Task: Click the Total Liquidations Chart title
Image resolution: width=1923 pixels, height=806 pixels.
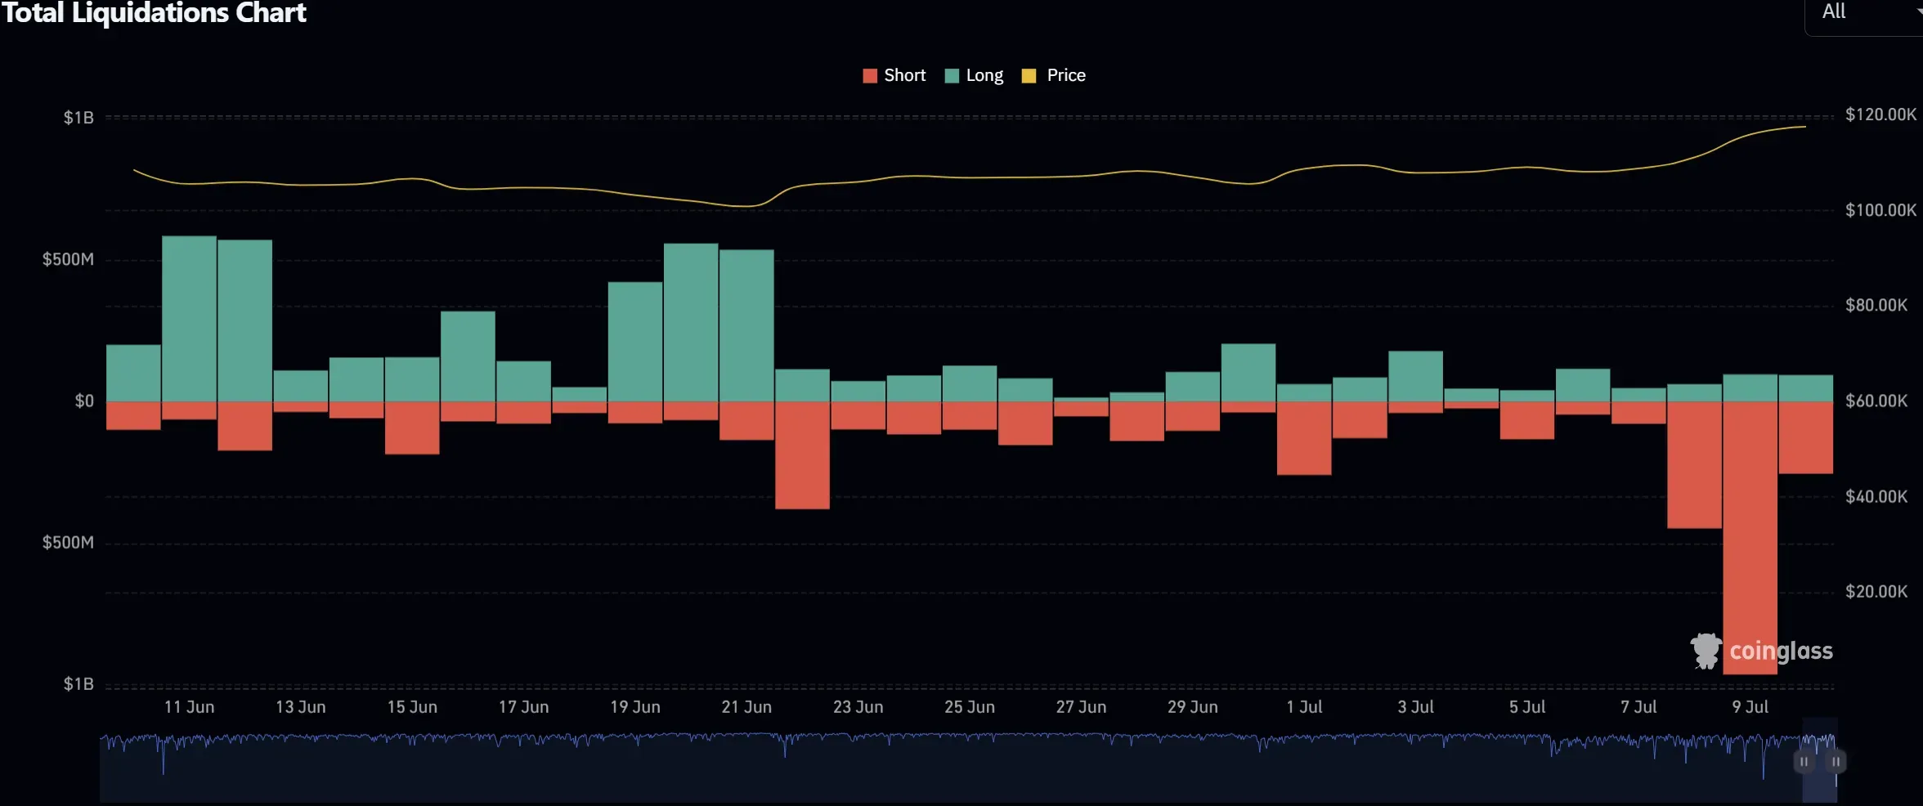Action: click(x=154, y=13)
